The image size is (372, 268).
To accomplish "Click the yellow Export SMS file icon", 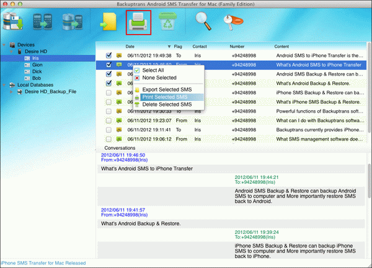I will 108,22.
